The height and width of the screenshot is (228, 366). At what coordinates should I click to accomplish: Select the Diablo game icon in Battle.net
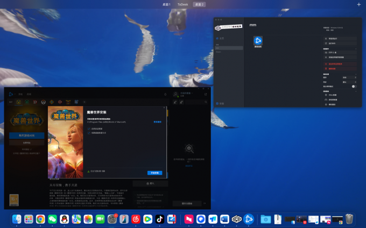[x=36, y=102]
